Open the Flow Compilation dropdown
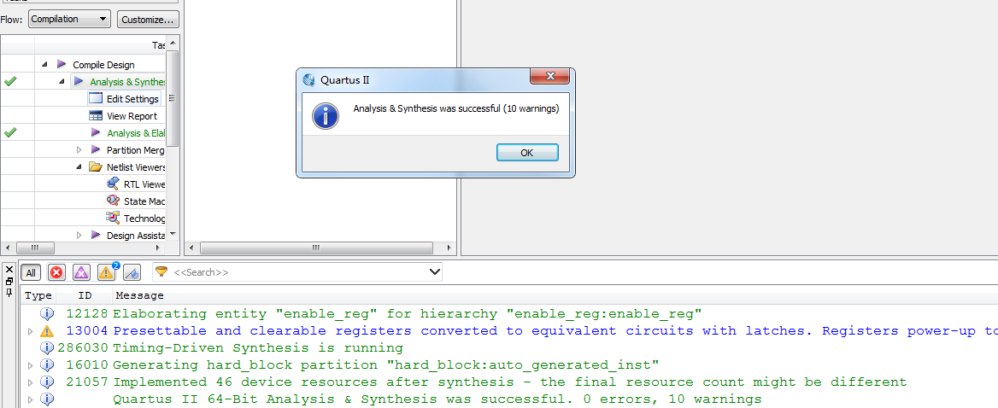This screenshot has width=998, height=408. pos(69,19)
